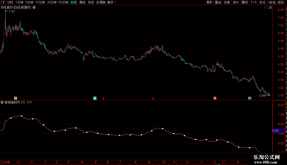Select the 15分钟 period
This screenshot has height=165, width=287.
[40, 2]
